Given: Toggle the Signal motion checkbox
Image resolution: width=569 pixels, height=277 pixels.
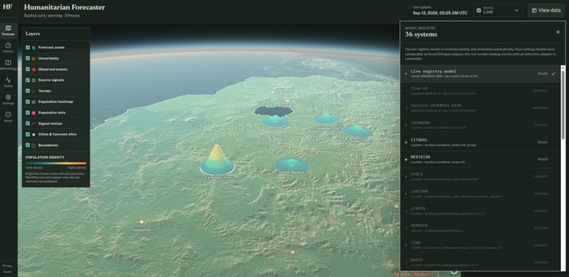Looking at the screenshot, I should click(x=28, y=123).
